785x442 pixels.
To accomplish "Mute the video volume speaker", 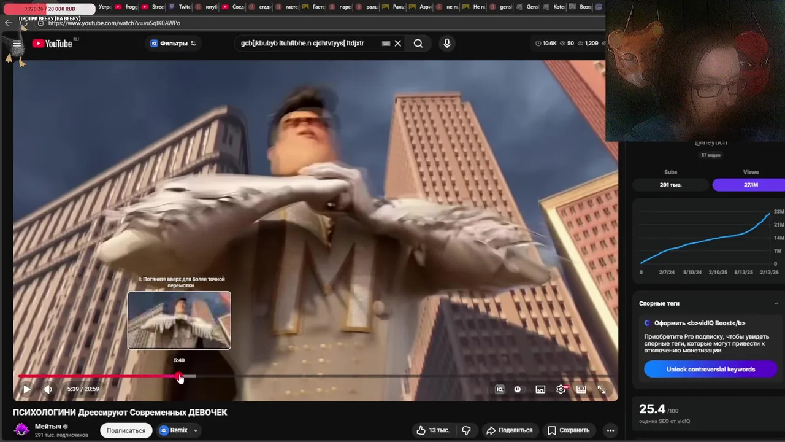I will 48,389.
